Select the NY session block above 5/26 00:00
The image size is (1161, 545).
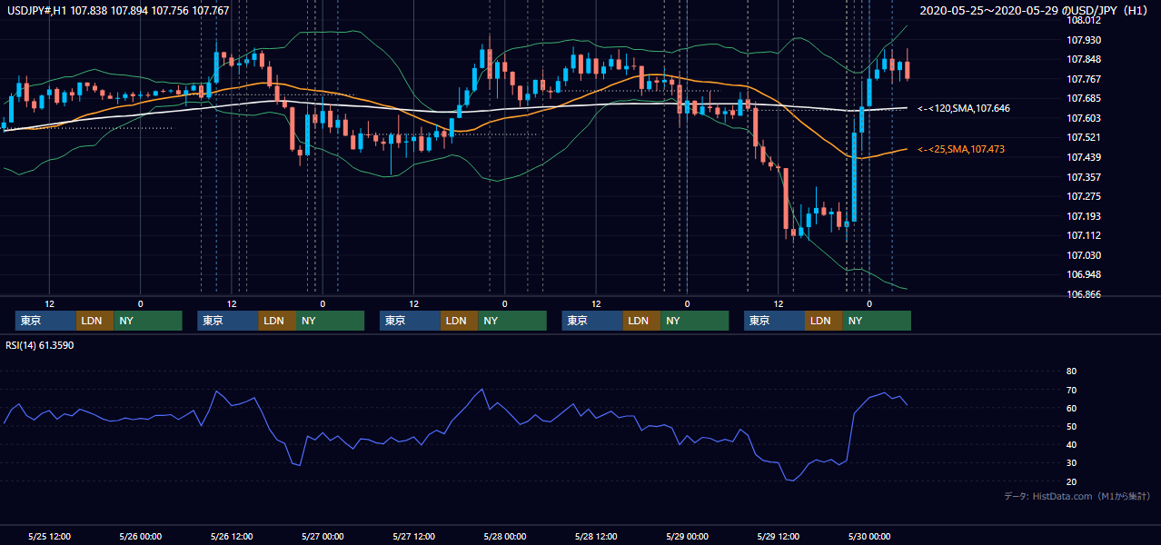coord(148,321)
